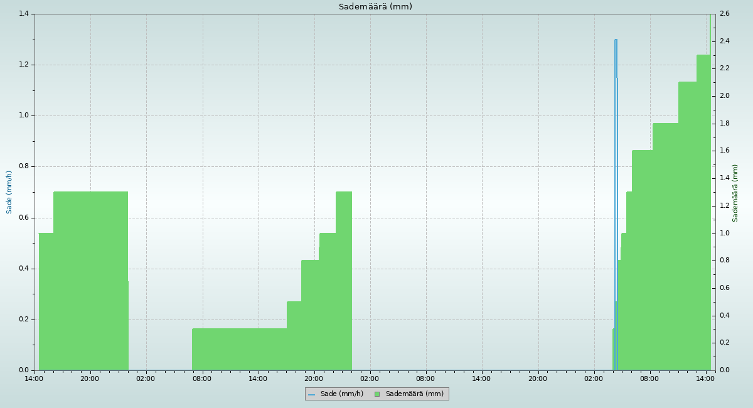Click the peak of the blue rain-rate spike
Screen dimensions: 753x408
(616, 40)
